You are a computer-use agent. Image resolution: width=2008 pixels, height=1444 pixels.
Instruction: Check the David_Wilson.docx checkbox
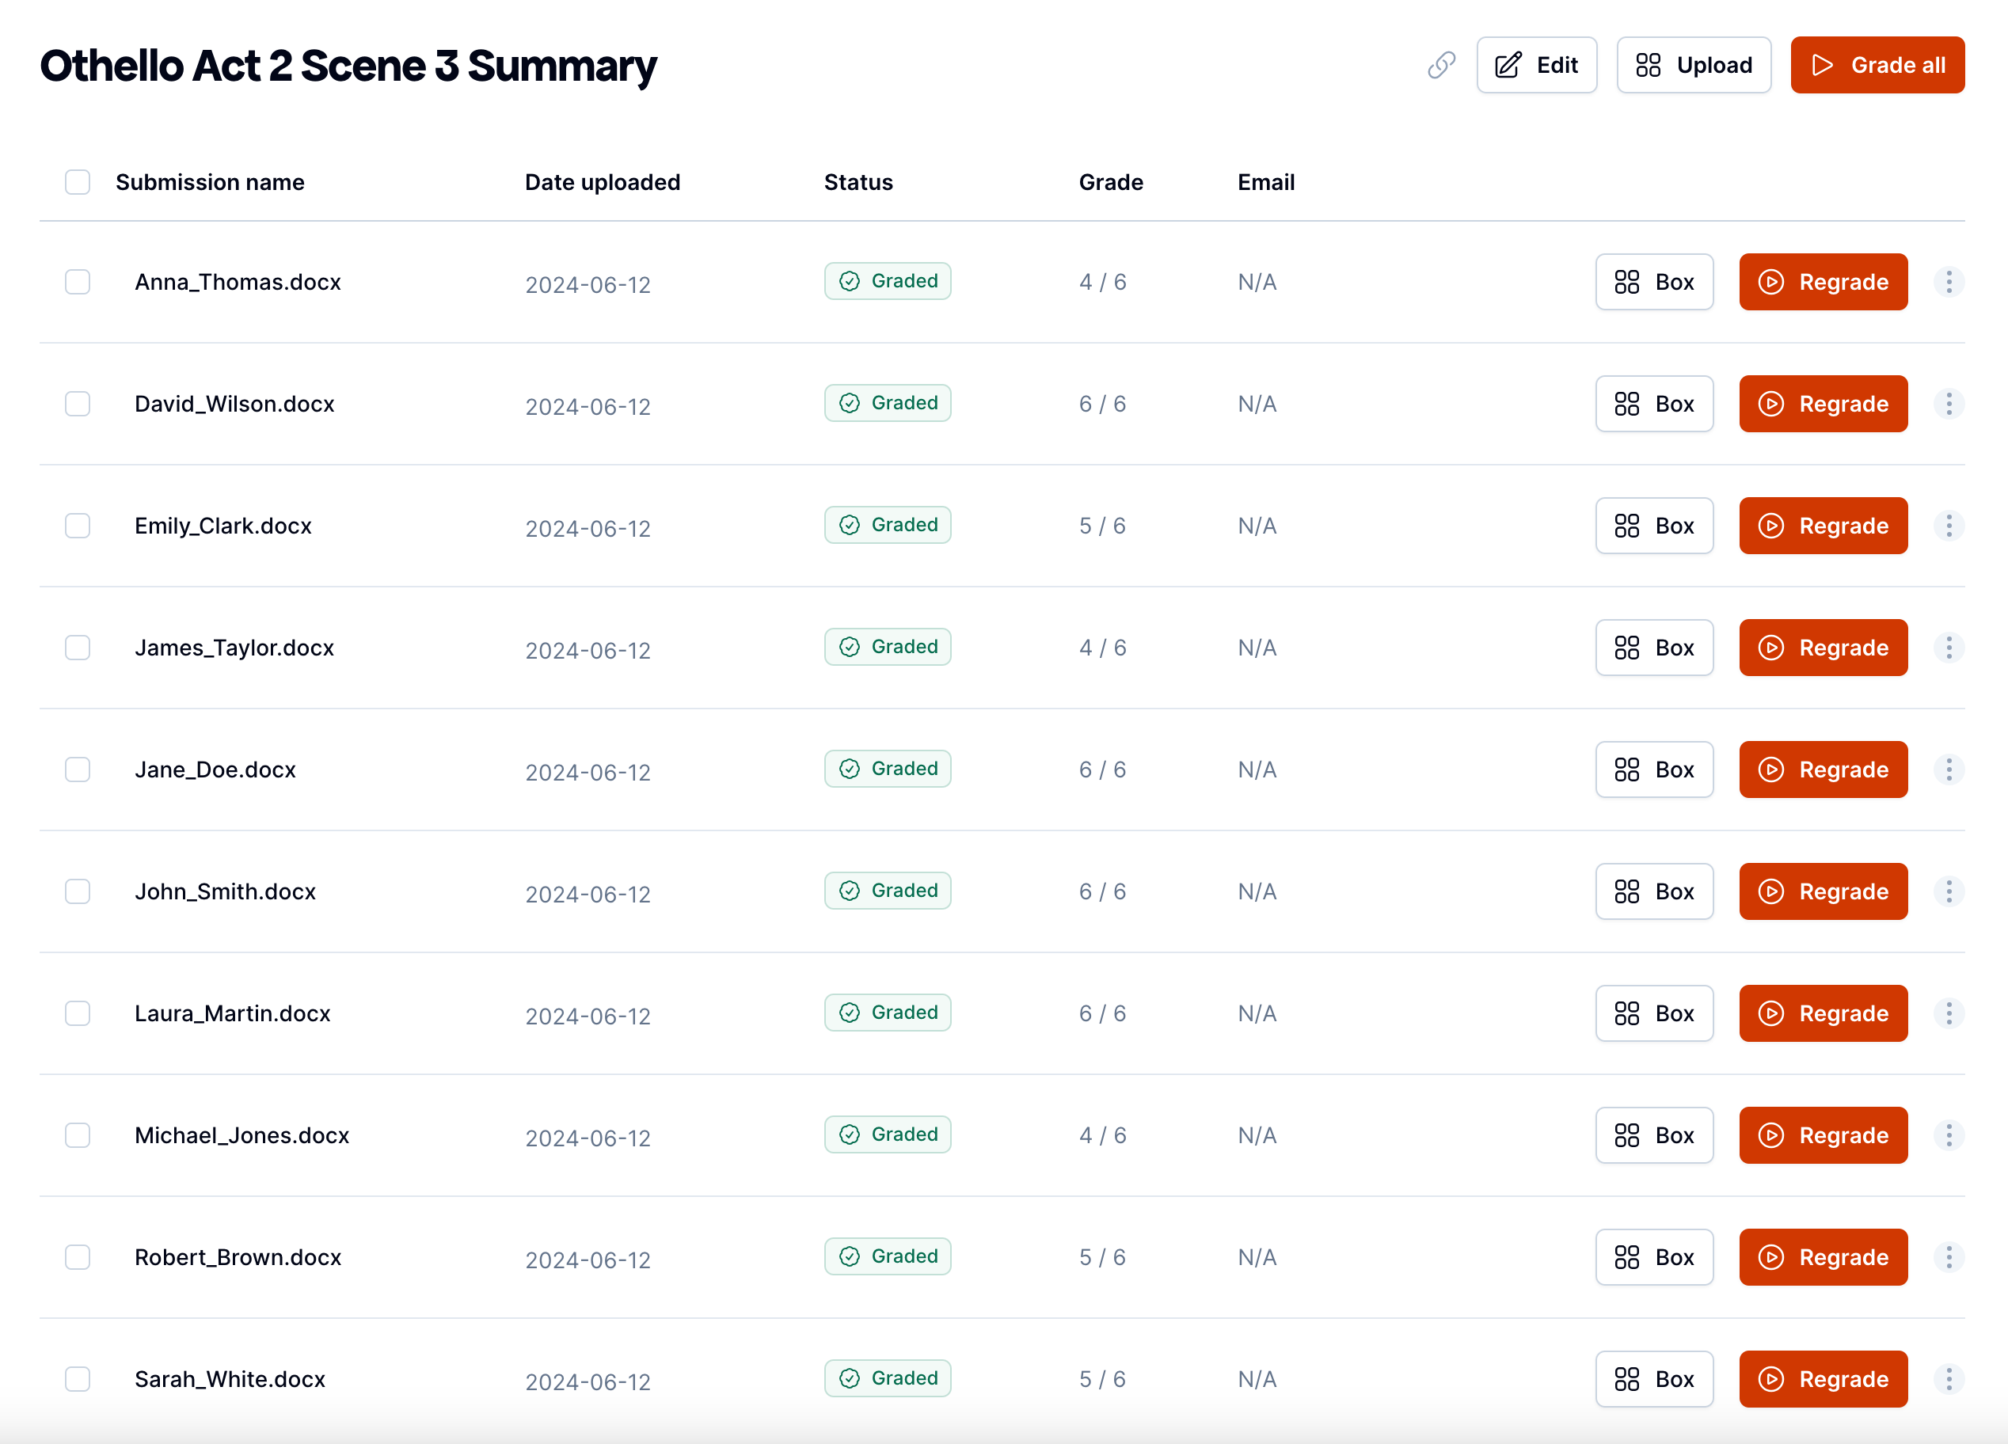pyautogui.click(x=78, y=404)
